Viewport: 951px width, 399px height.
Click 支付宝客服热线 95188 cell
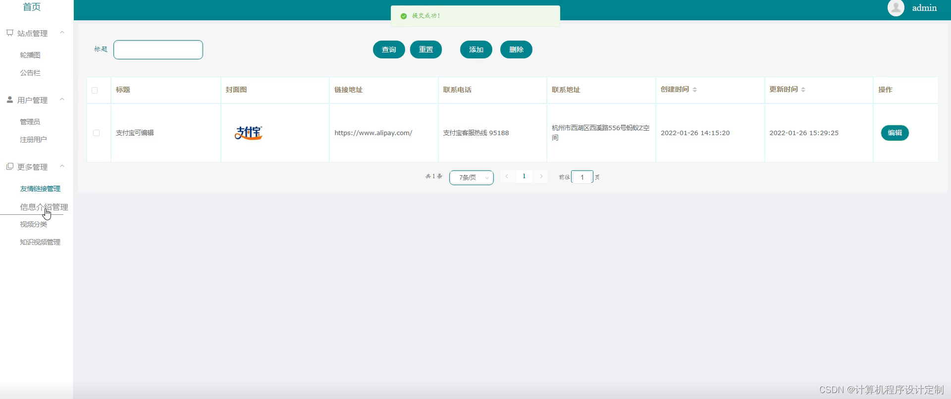(475, 133)
